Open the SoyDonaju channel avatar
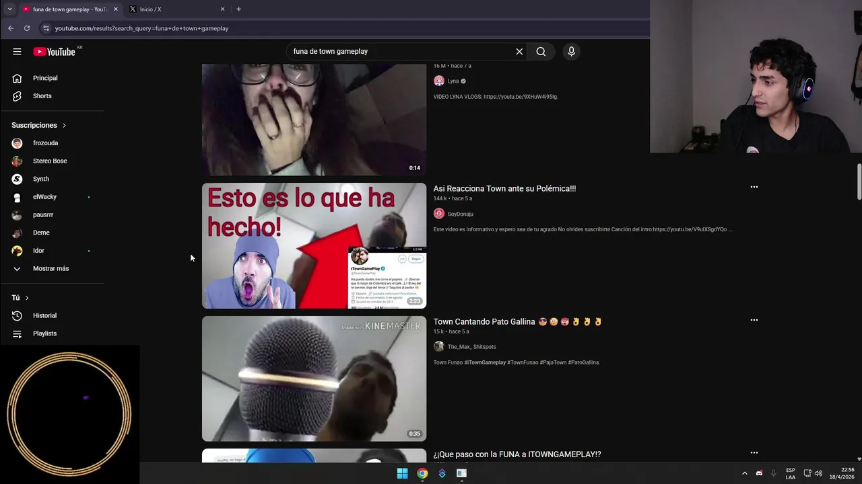The image size is (862, 484). [439, 214]
